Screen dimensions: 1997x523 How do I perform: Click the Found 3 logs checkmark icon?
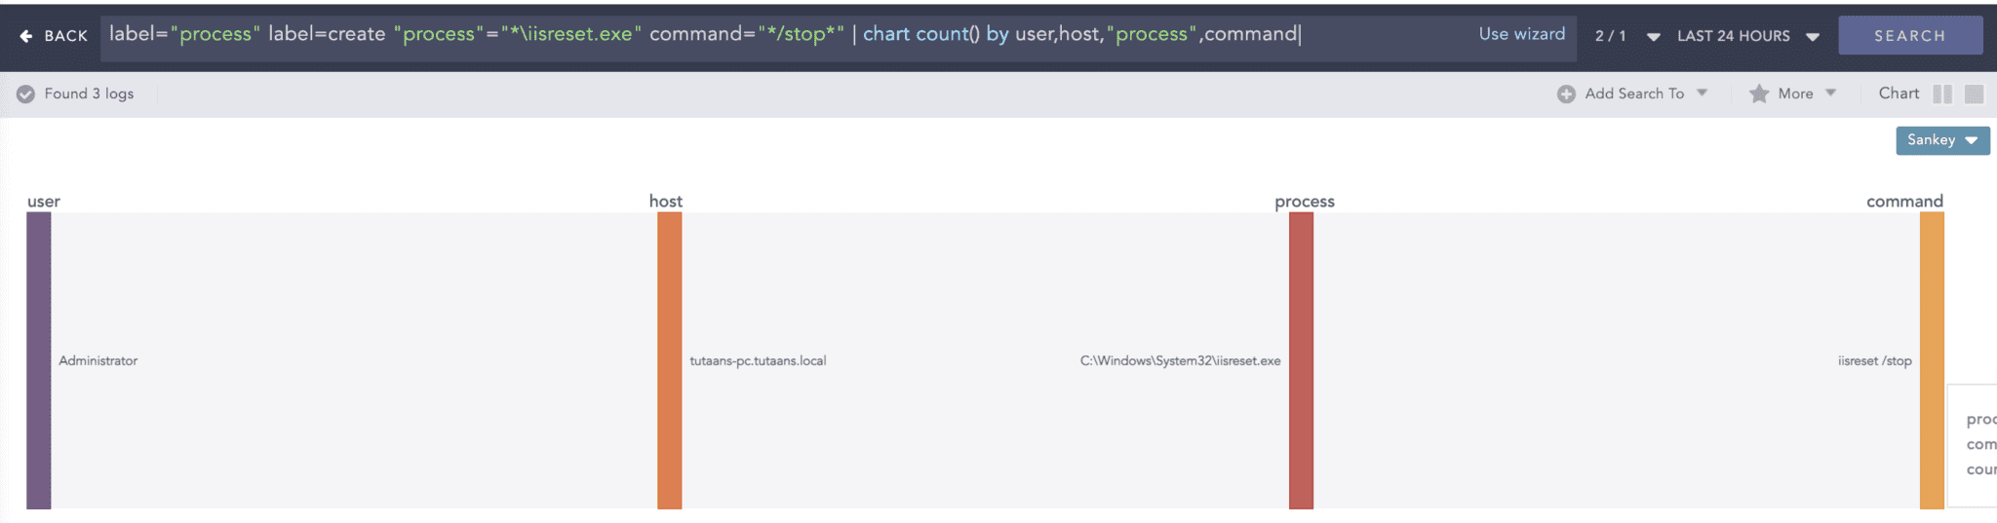[x=26, y=93]
